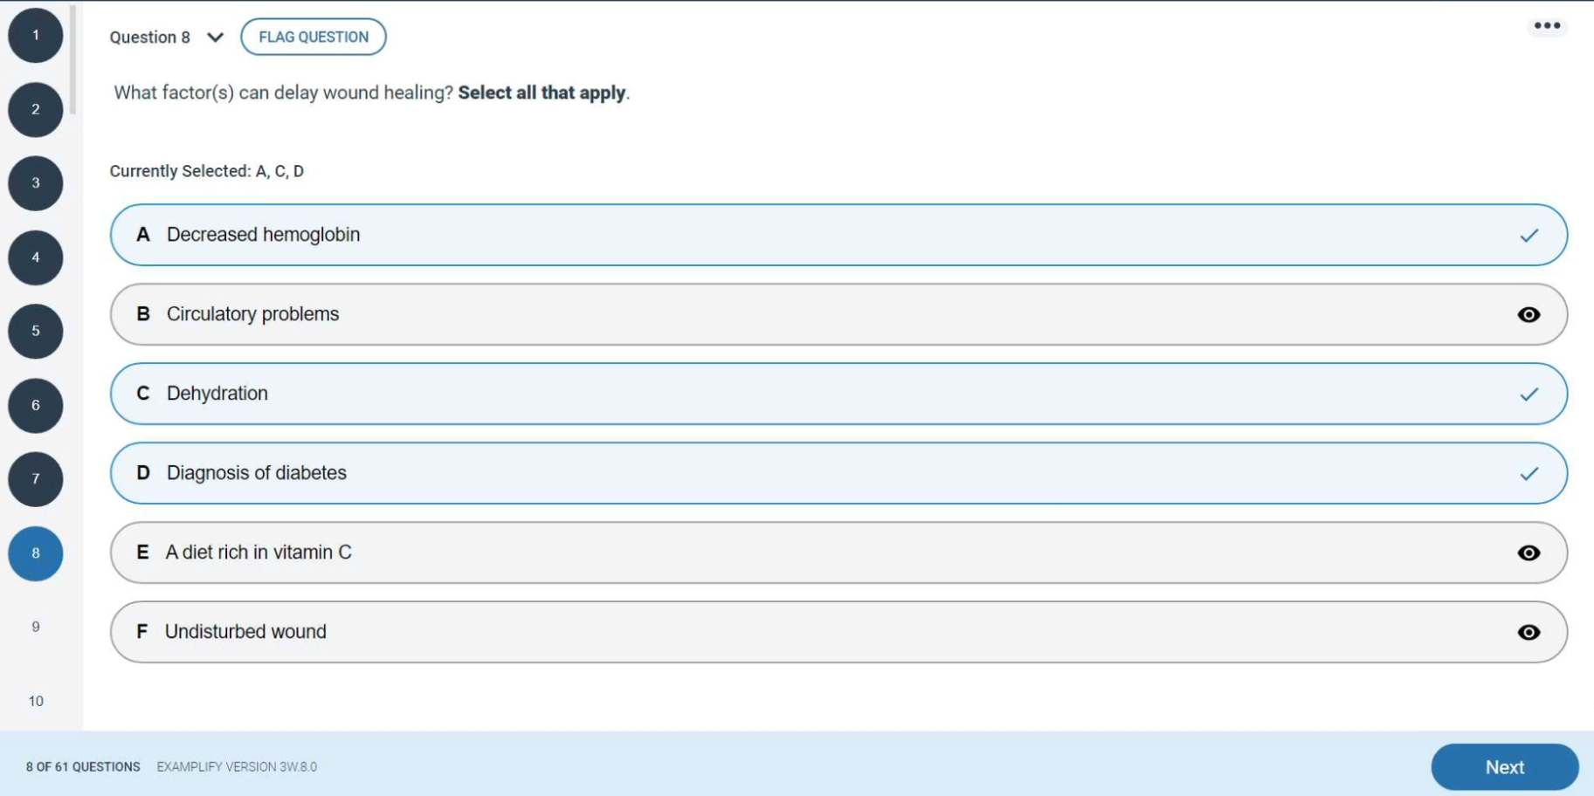Viewport: 1594px width, 796px height.
Task: Click eye icon on Undisturbed wound
Action: 1528,633
